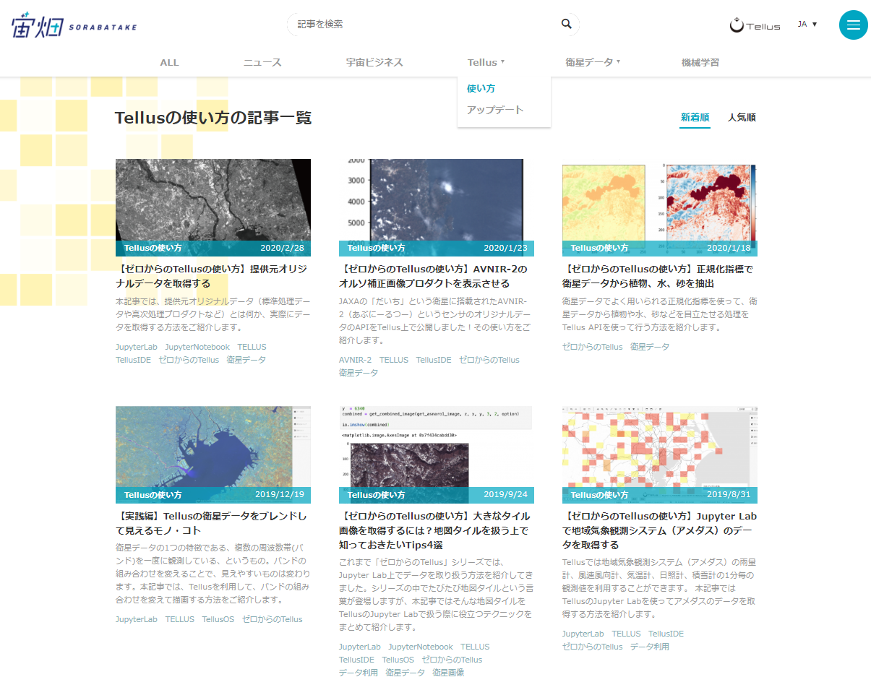Choose 使い方 in the Tellus submenu
871x677 pixels.
481,88
